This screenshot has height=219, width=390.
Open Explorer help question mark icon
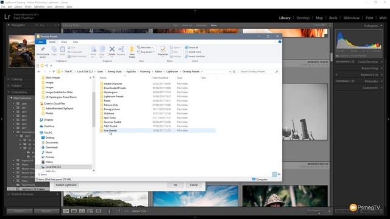click(280, 42)
